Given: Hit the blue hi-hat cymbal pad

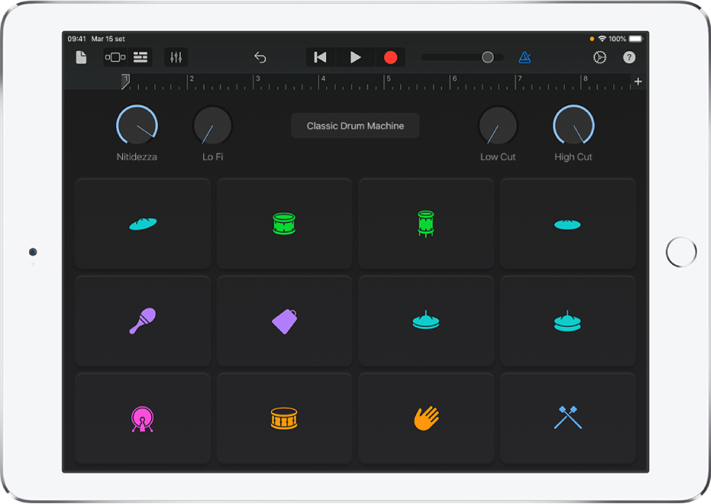Looking at the screenshot, I should point(425,321).
